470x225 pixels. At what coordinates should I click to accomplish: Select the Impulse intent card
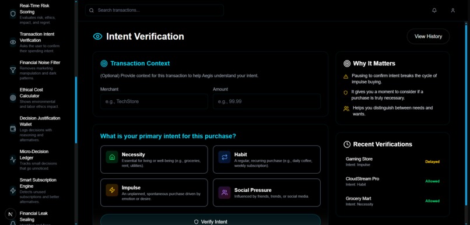tap(154, 192)
